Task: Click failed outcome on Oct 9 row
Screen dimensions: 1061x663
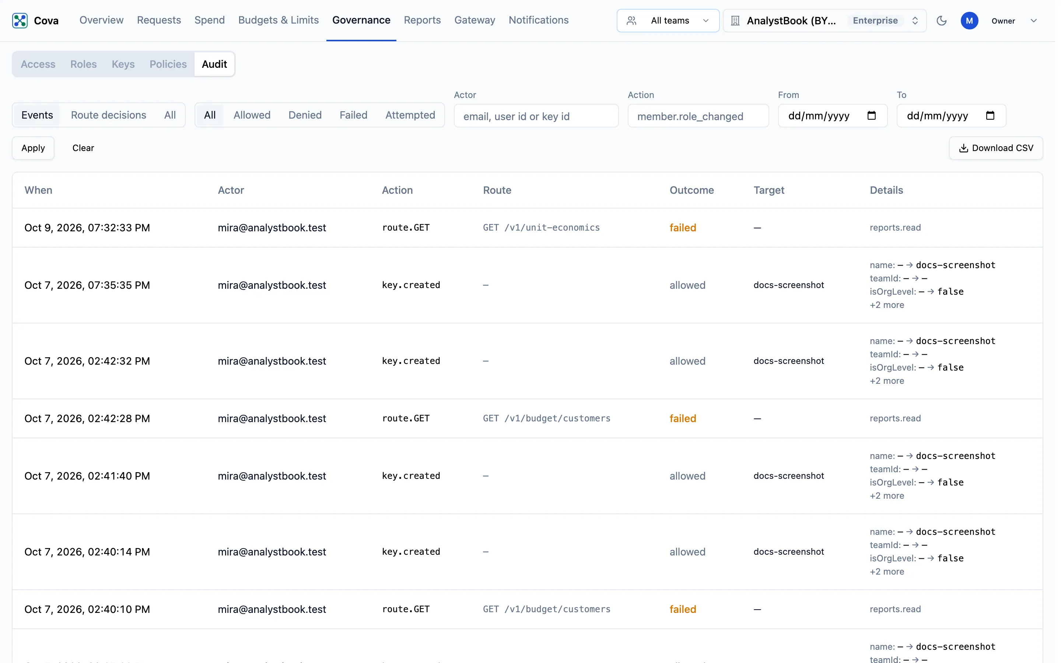Action: 683,228
